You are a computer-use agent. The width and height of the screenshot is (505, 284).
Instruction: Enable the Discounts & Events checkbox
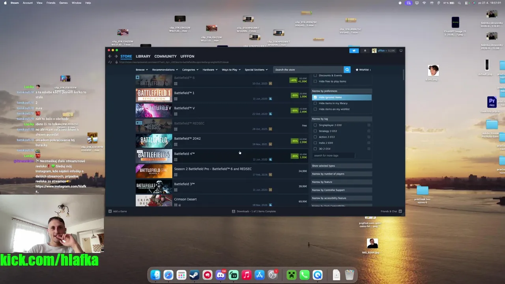pos(315,75)
